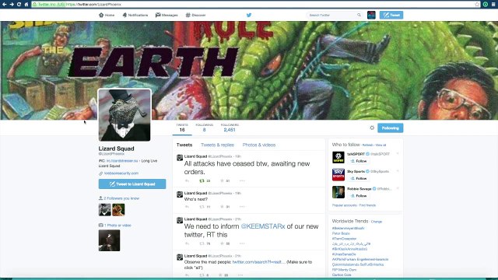Follow Sky Sports
This screenshot has height=280, width=498.
(359, 178)
